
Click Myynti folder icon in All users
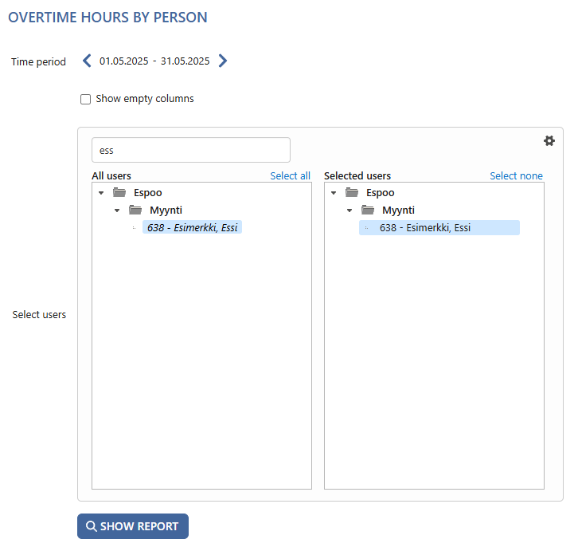tap(135, 210)
